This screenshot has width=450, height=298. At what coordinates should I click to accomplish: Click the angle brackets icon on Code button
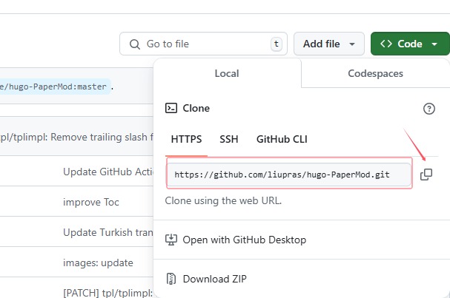pyautogui.click(x=386, y=44)
